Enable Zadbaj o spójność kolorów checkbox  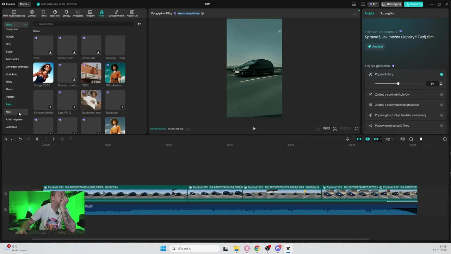(441, 95)
